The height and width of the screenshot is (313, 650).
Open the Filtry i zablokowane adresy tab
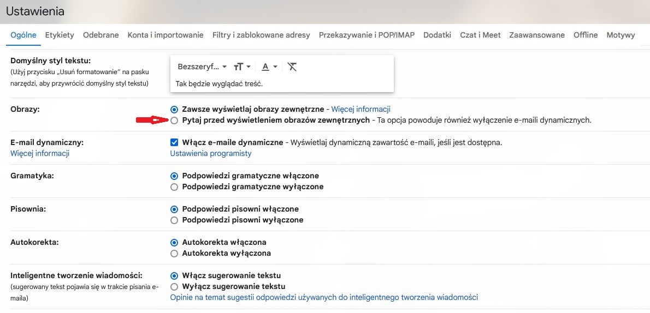coord(261,35)
